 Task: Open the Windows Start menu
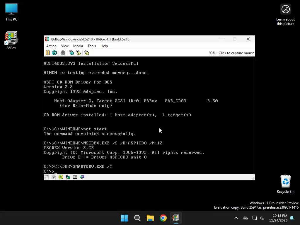124,218
